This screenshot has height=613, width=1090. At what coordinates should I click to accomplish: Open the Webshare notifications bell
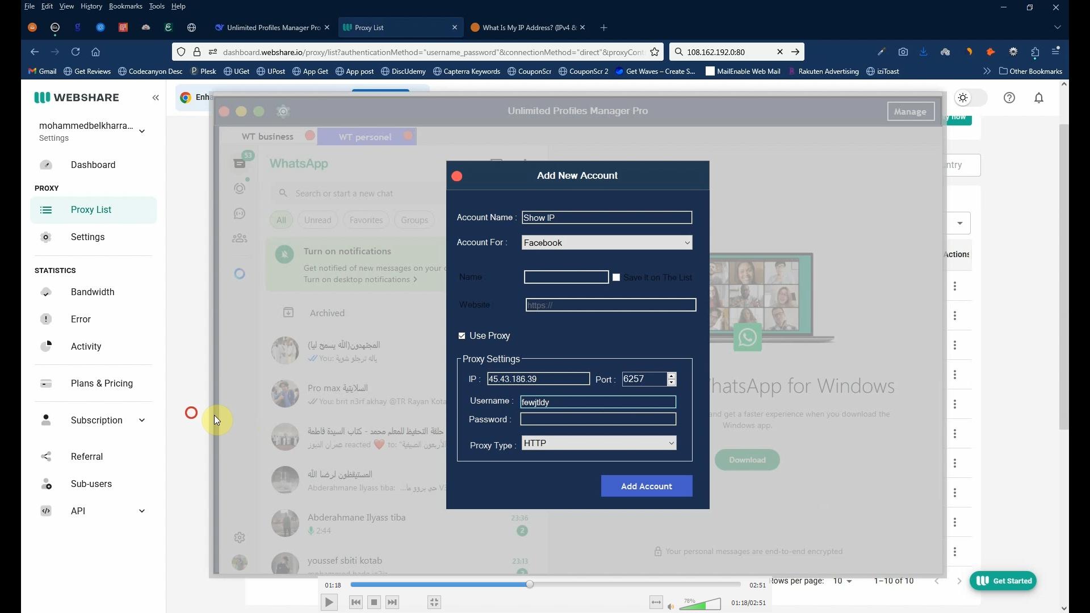[x=1039, y=98]
